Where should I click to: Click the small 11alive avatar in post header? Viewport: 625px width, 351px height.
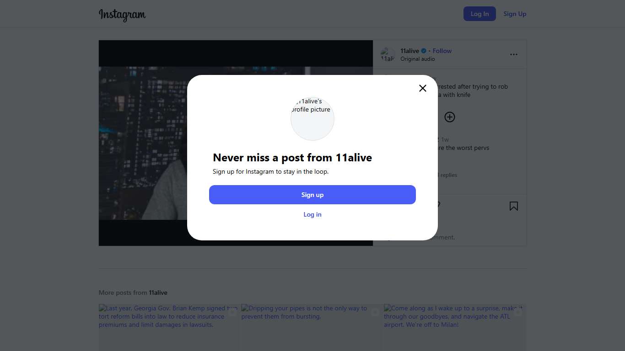click(x=388, y=55)
